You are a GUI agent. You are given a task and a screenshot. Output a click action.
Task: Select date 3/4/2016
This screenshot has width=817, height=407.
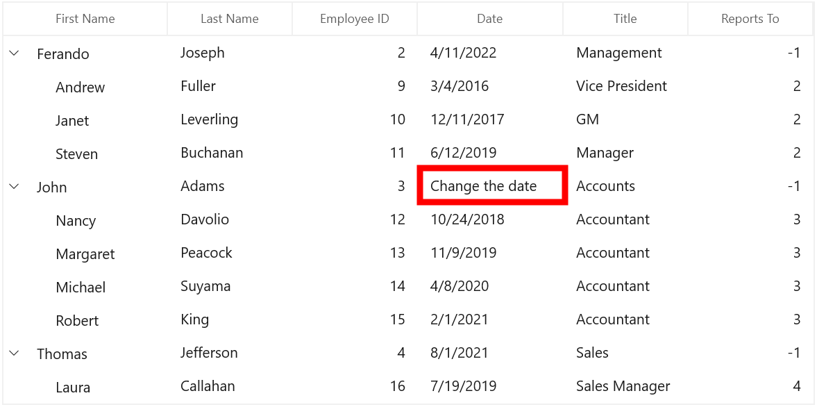(x=460, y=86)
